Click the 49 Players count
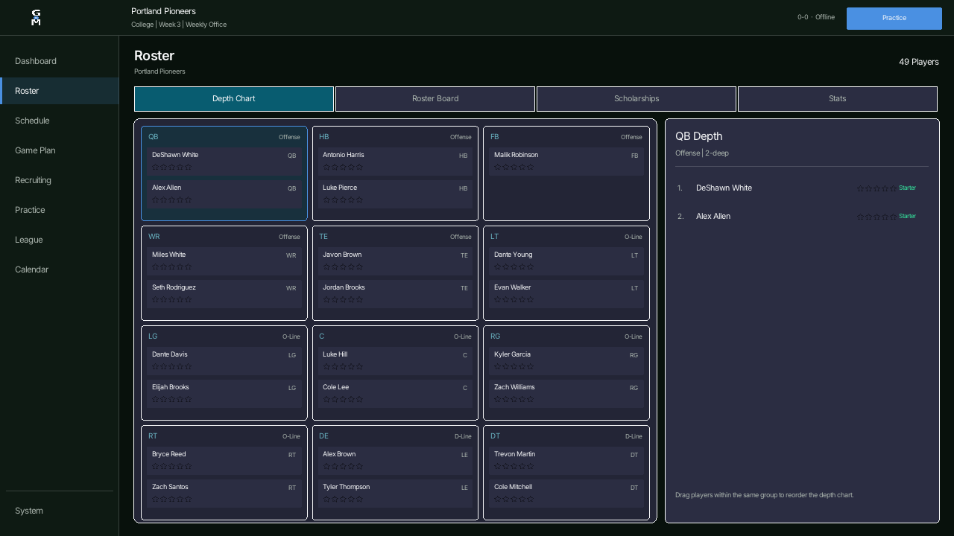Screen dimensions: 954x536 [x=919, y=62]
